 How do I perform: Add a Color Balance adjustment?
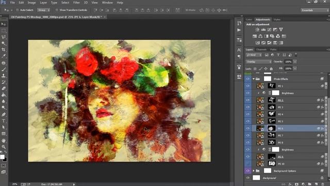pyautogui.click(x=260, y=36)
